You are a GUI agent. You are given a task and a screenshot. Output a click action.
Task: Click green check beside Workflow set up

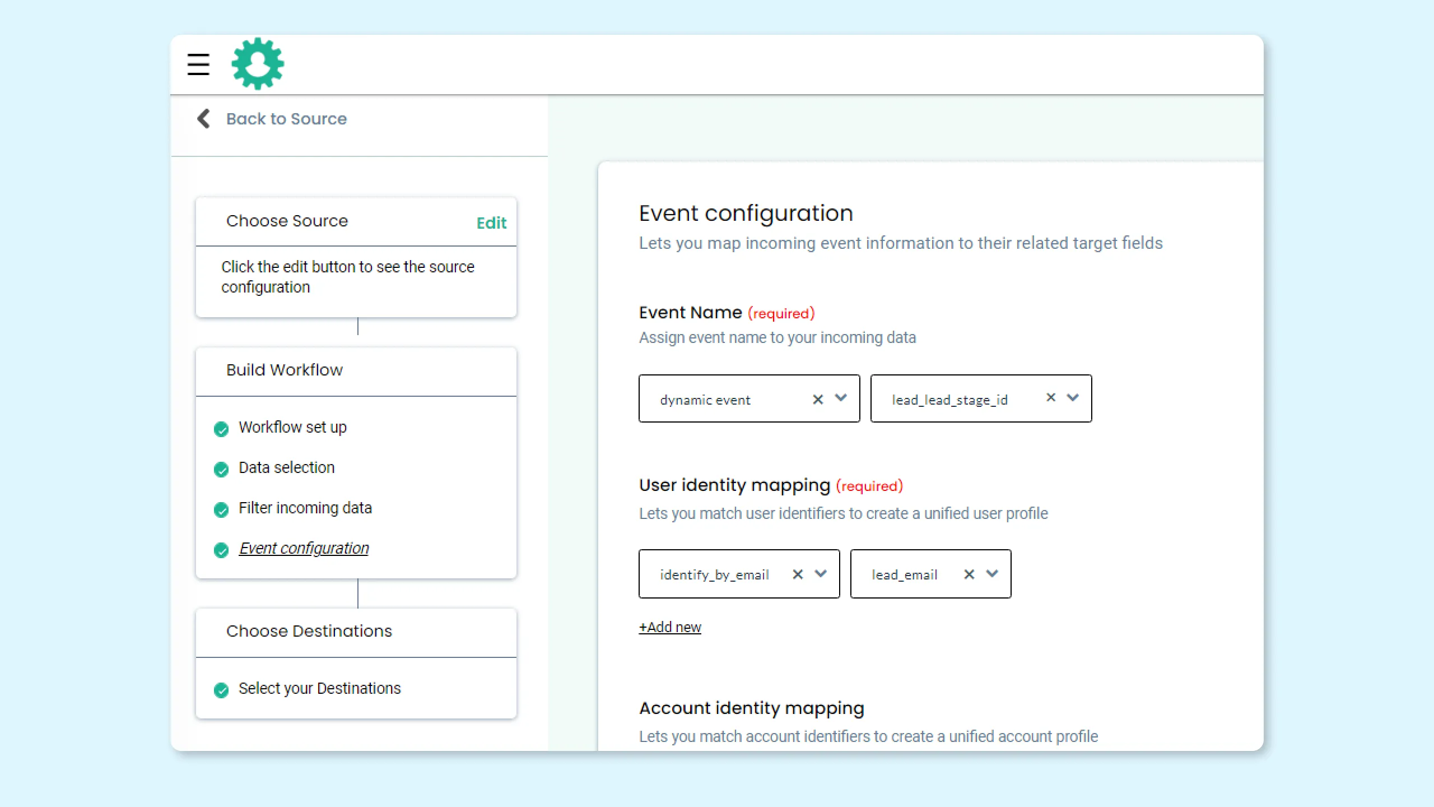221,429
